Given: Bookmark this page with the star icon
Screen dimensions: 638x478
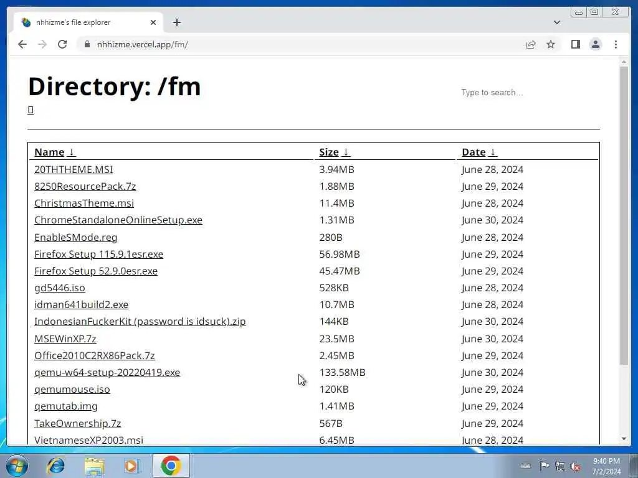Looking at the screenshot, I should click(551, 44).
